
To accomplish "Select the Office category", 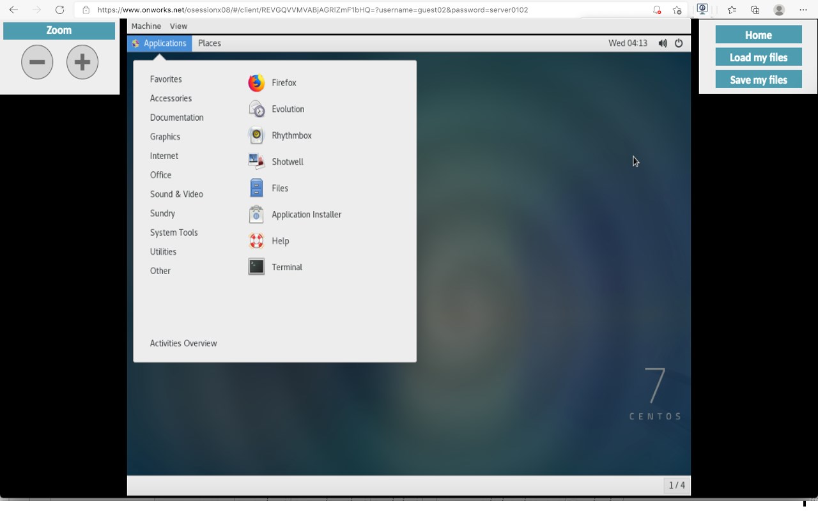I will click(160, 175).
